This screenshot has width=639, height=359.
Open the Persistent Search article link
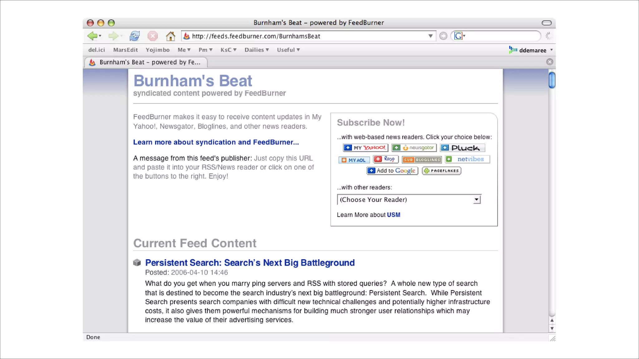[x=250, y=263]
